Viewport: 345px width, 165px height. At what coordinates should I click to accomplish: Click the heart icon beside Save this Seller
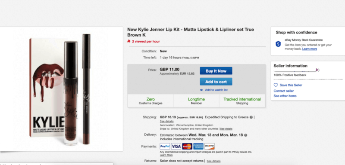(276, 85)
